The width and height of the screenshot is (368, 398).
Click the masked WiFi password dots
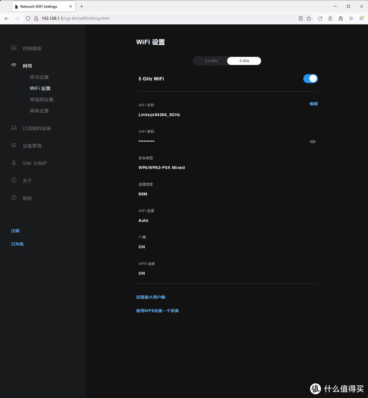[146, 141]
